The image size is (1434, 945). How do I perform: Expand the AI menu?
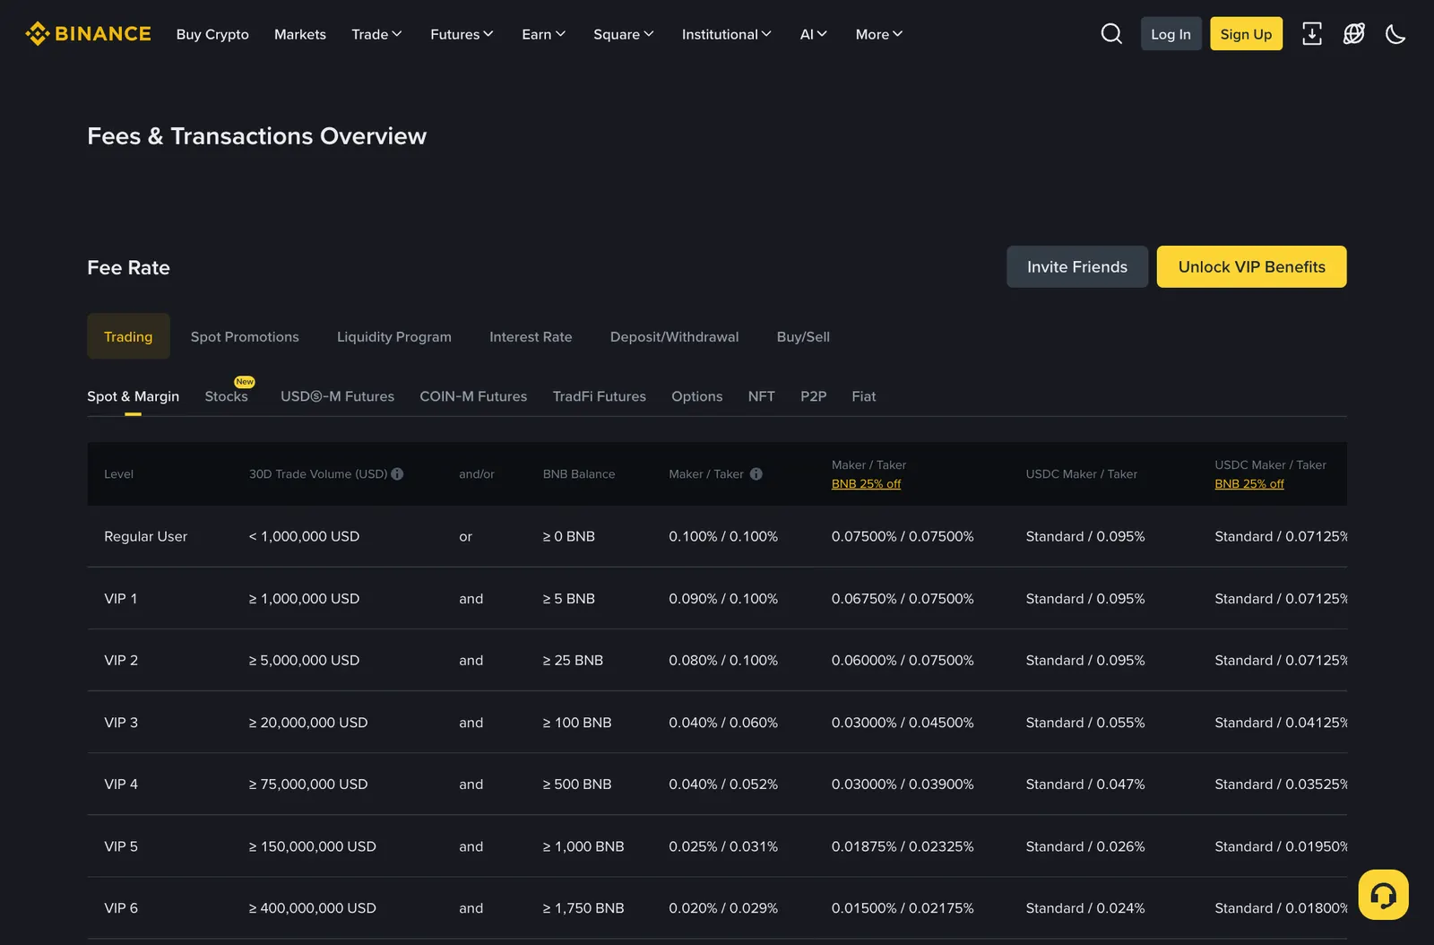click(814, 34)
